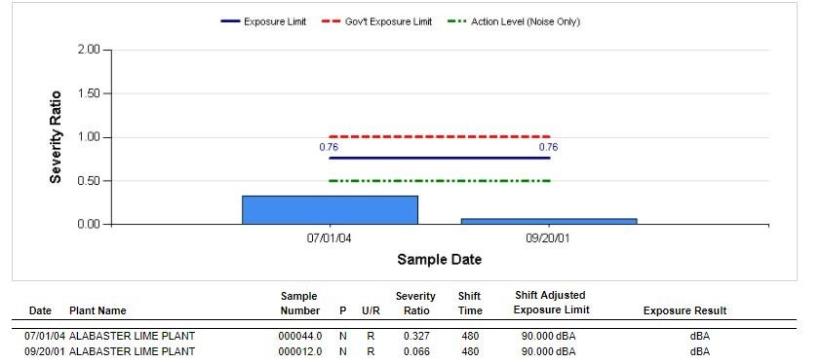The image size is (821, 363).
Task: Click the Sample Date axis title
Action: click(x=440, y=259)
